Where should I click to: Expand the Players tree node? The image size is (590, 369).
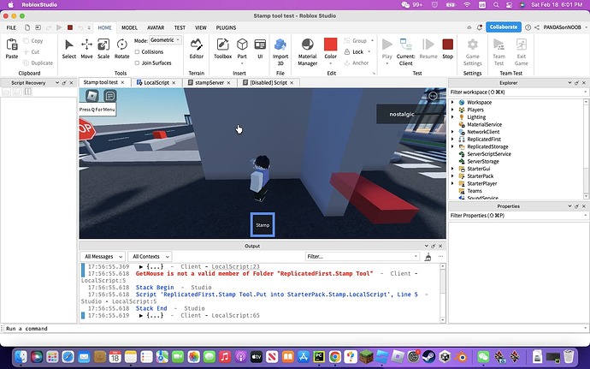click(x=452, y=110)
